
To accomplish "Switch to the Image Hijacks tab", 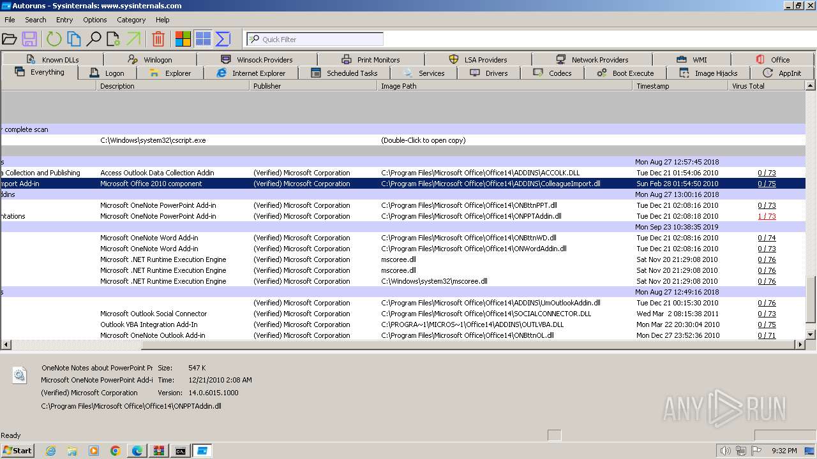I will tap(708, 73).
